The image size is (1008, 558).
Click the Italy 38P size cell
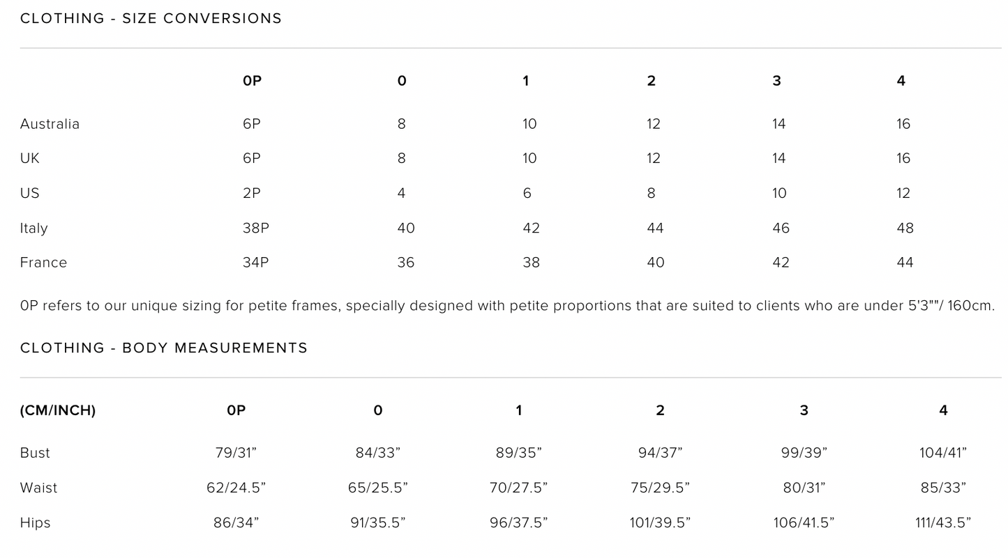pos(256,228)
